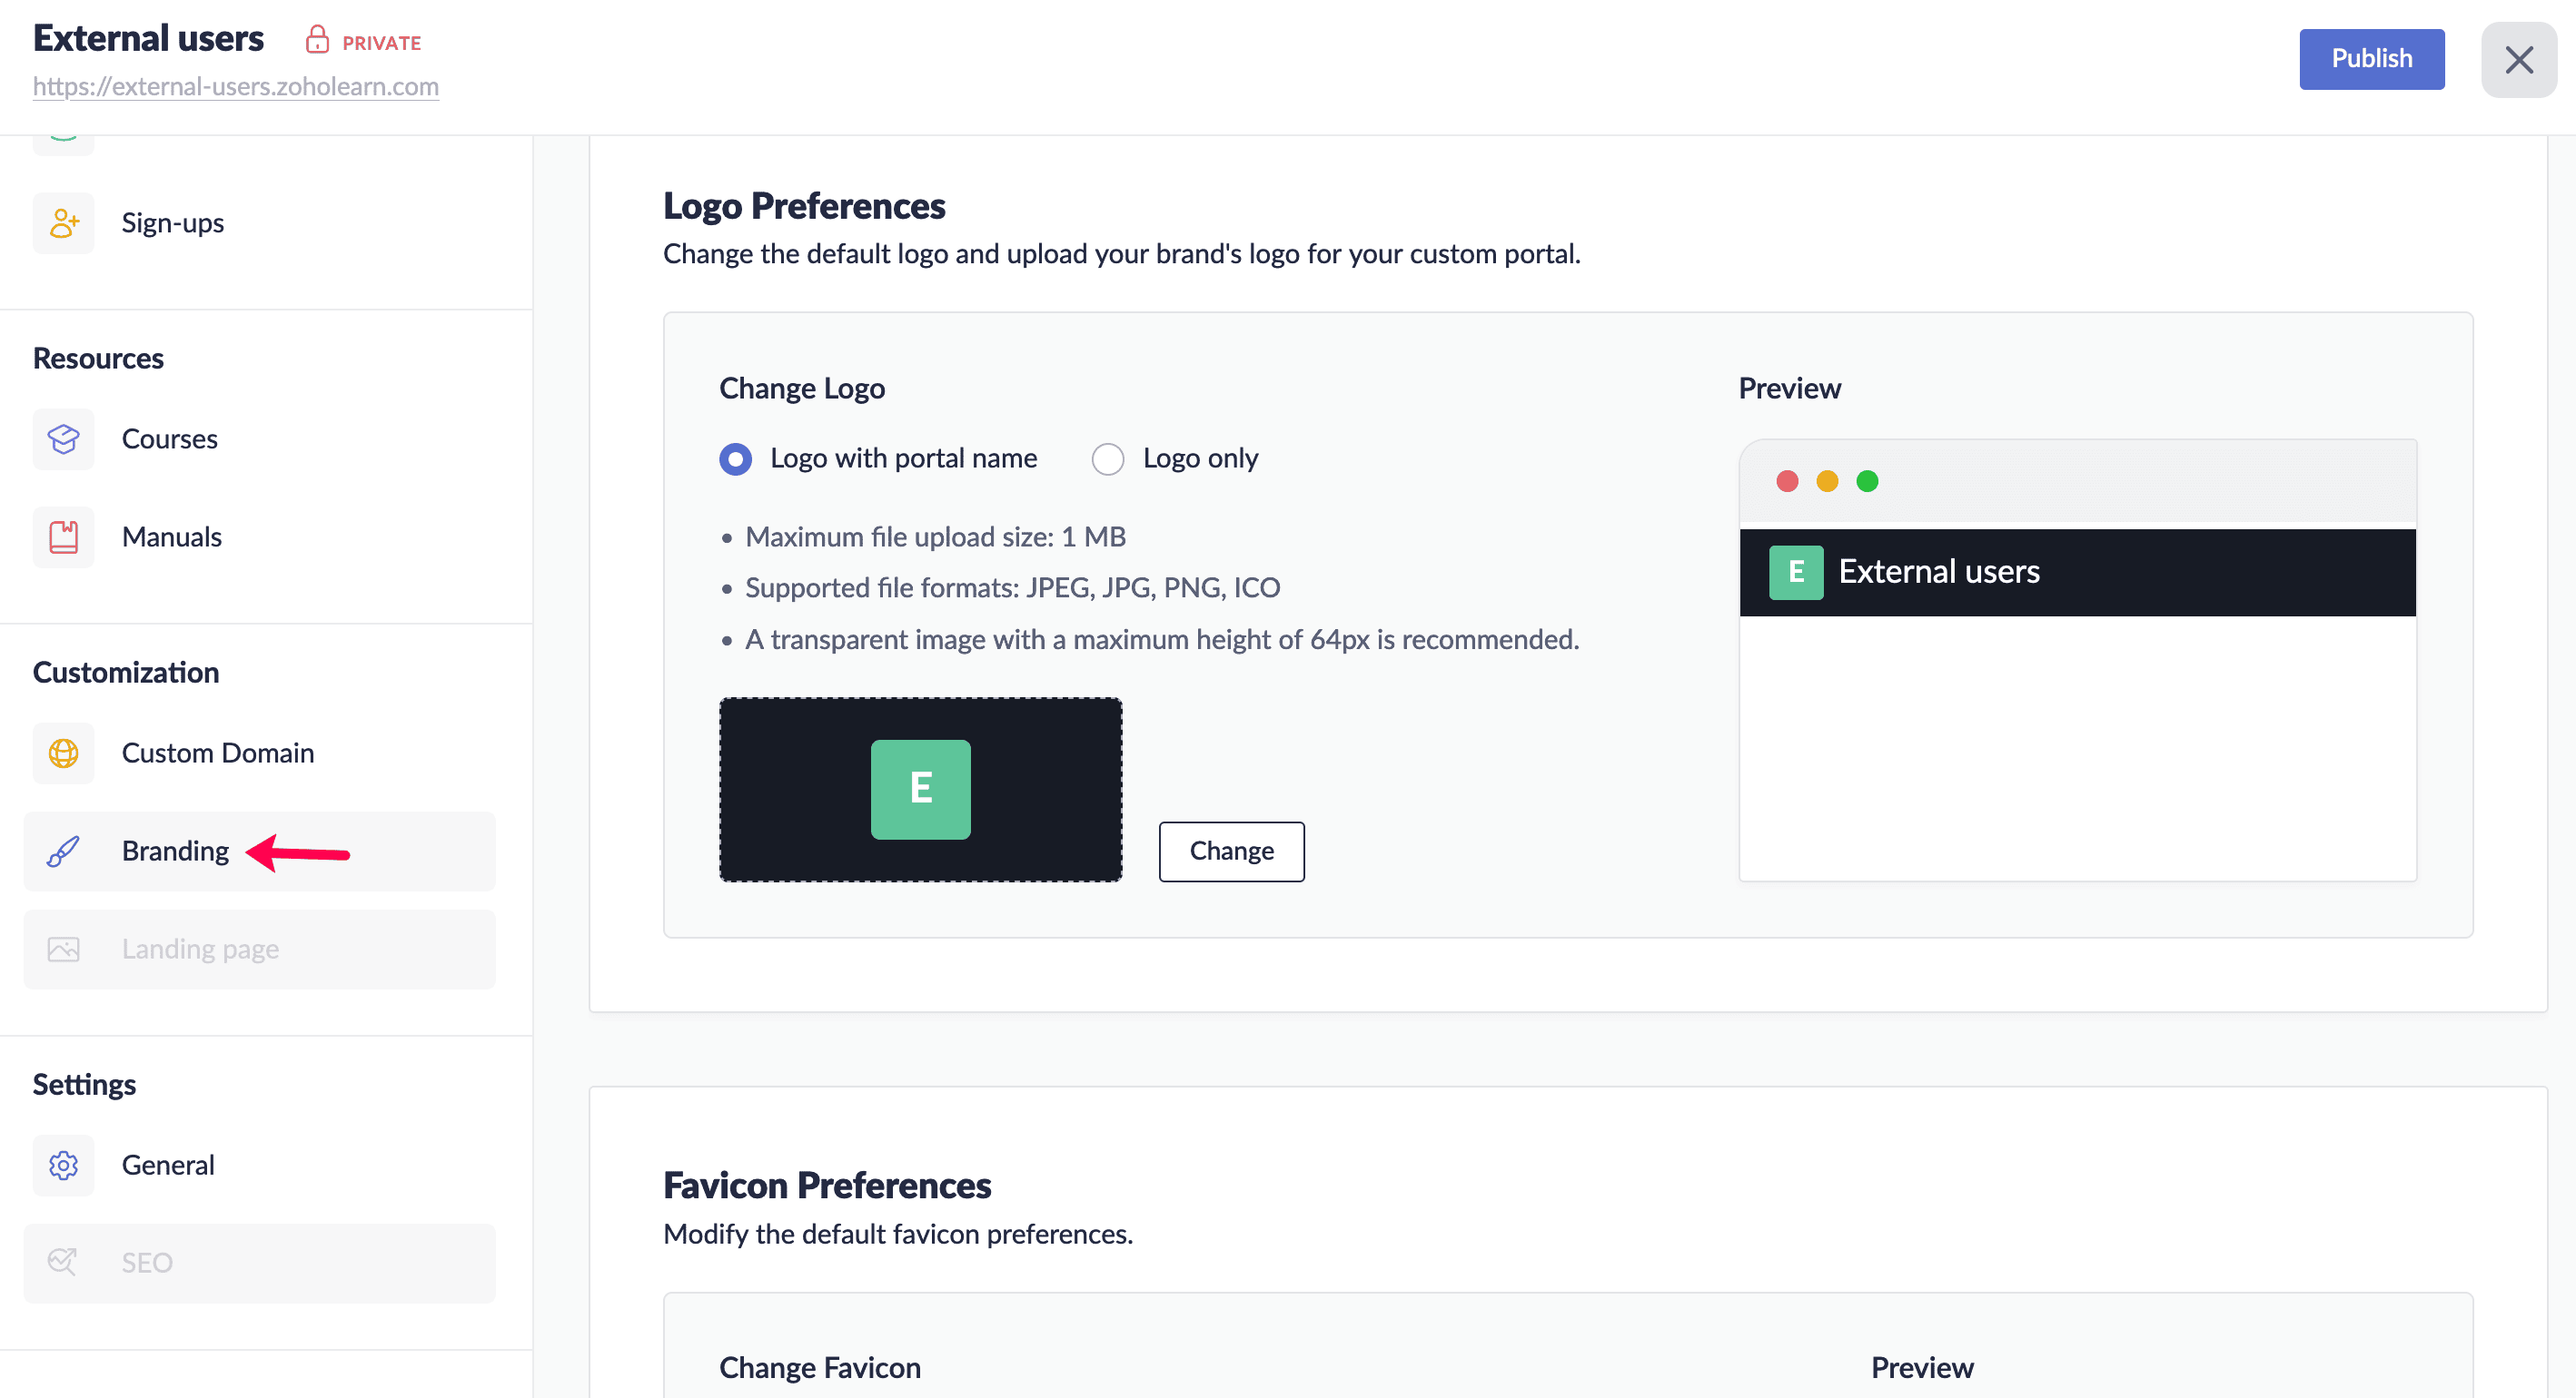Open the Sign-ups menu item

click(173, 222)
